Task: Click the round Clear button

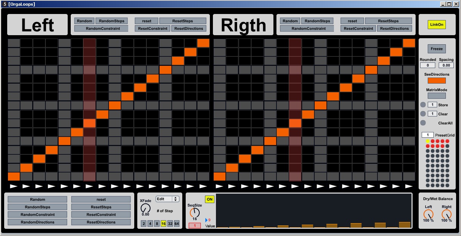Action: (x=423, y=114)
